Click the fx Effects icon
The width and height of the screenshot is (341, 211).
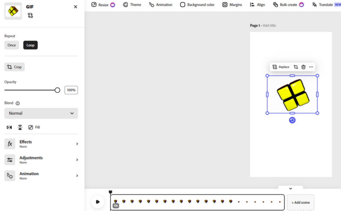pos(10,144)
